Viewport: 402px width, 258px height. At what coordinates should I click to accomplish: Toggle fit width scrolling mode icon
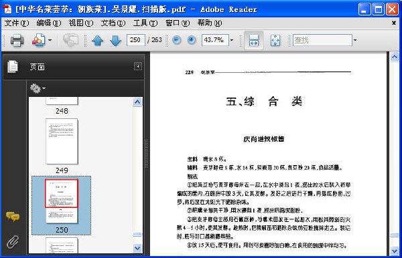click(x=254, y=40)
